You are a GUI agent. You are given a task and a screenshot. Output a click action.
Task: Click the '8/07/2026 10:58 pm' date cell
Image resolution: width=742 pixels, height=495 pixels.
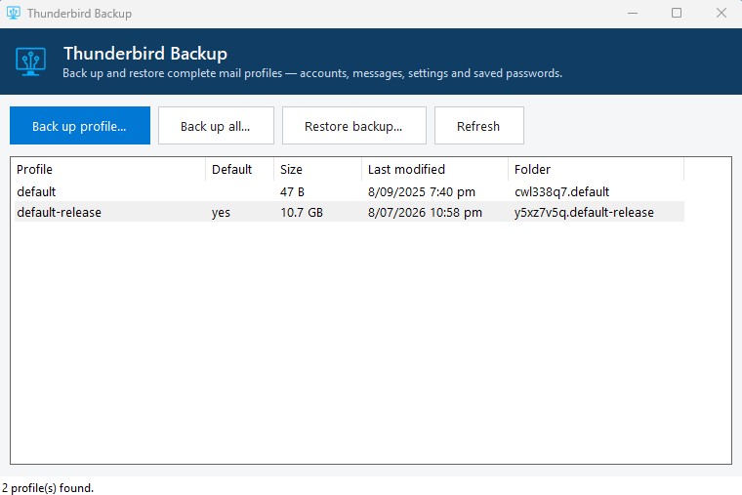[425, 213]
